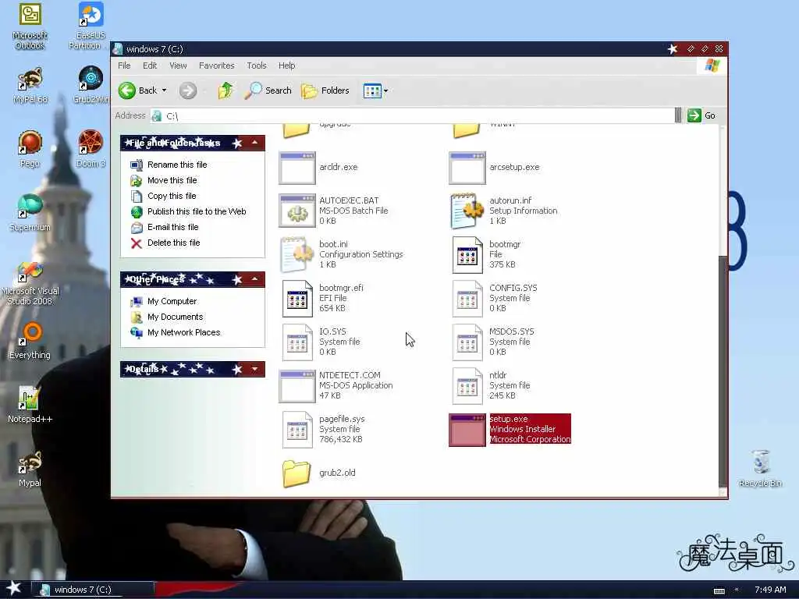
Task: Select the bootmgr file icon
Action: [467, 255]
